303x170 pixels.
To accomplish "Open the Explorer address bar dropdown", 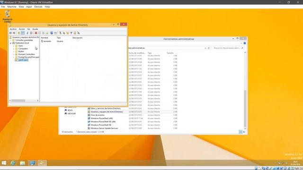I will (205, 48).
